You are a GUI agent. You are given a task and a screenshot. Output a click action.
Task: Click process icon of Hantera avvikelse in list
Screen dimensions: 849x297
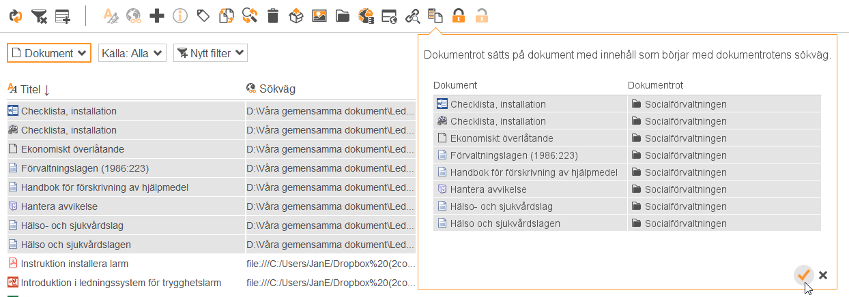(x=13, y=206)
